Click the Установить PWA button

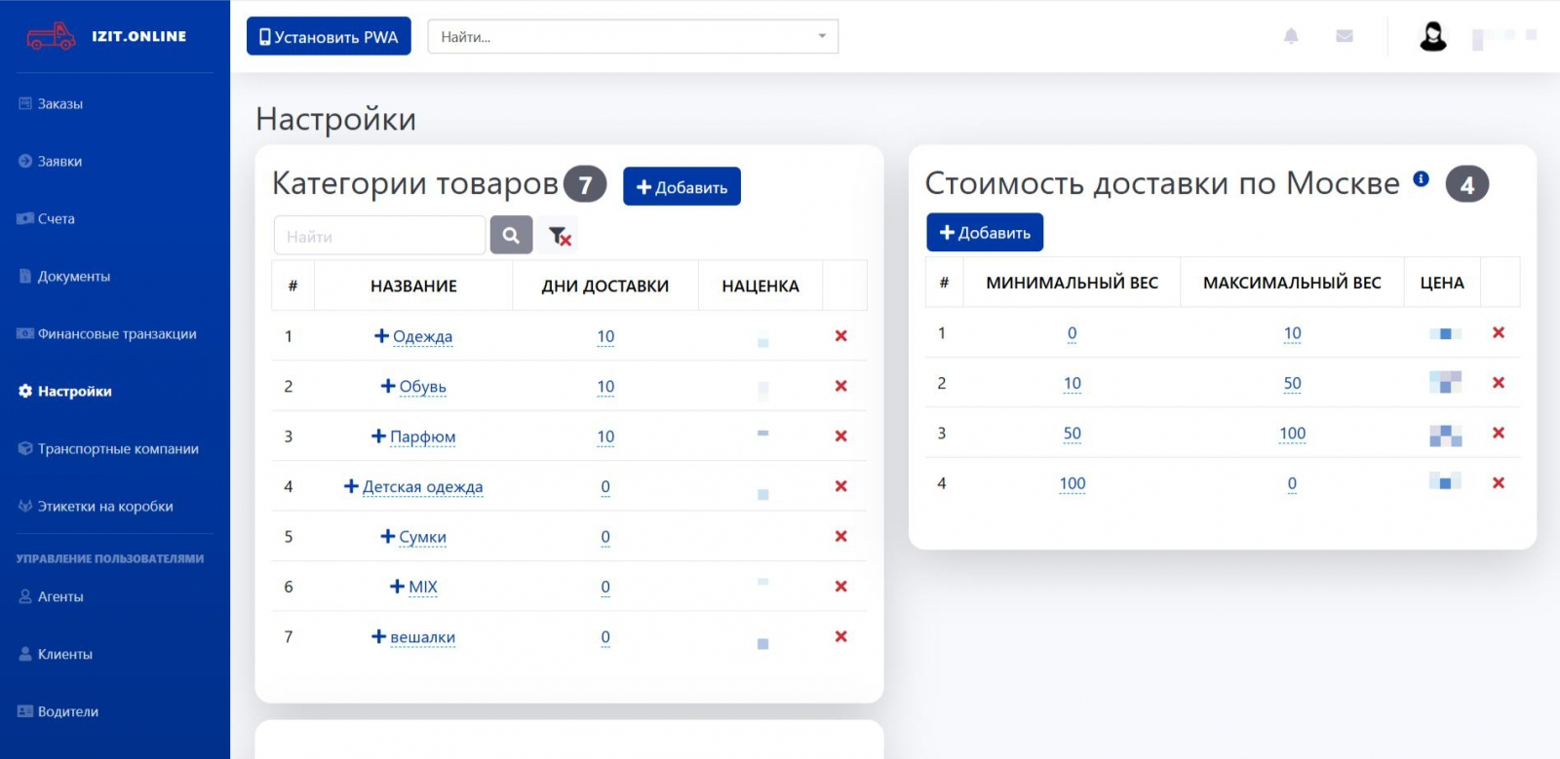(329, 36)
